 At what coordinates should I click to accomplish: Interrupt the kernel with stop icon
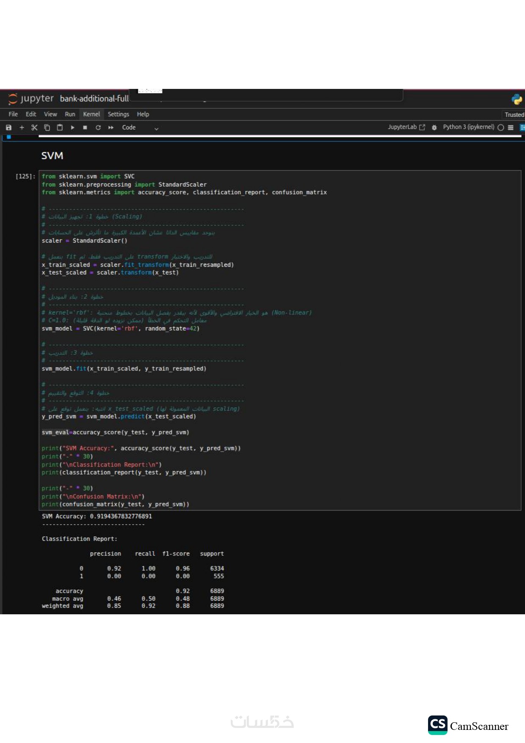click(85, 127)
